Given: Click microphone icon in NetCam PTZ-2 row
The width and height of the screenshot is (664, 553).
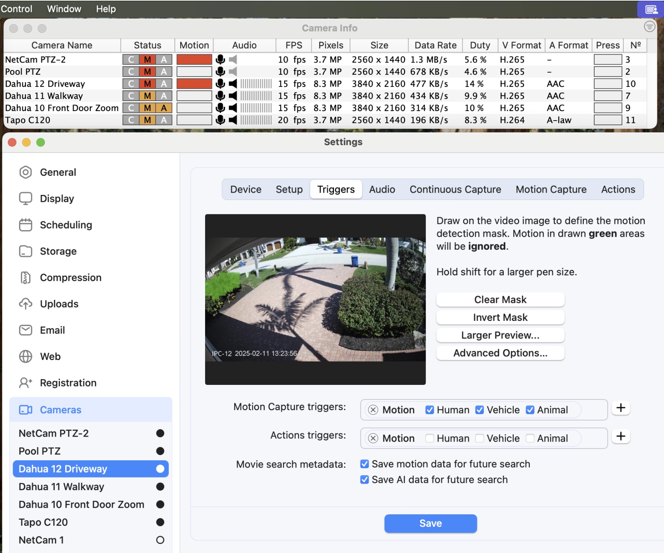Looking at the screenshot, I should 220,59.
